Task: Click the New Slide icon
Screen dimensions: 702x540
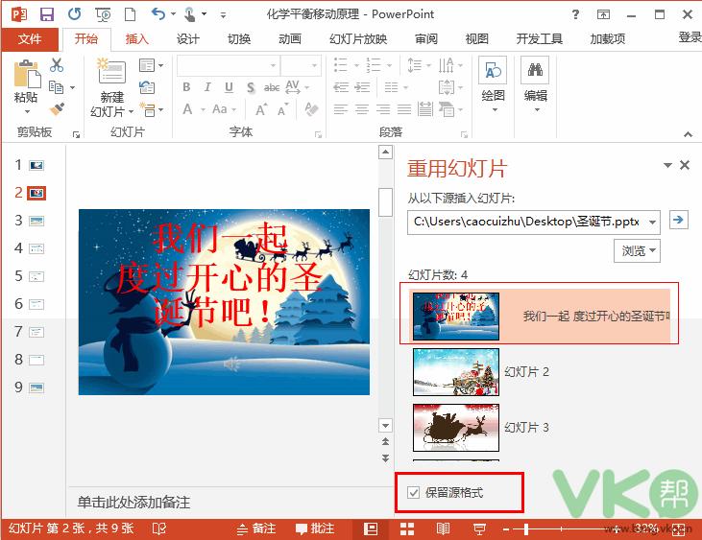Action: (x=111, y=71)
